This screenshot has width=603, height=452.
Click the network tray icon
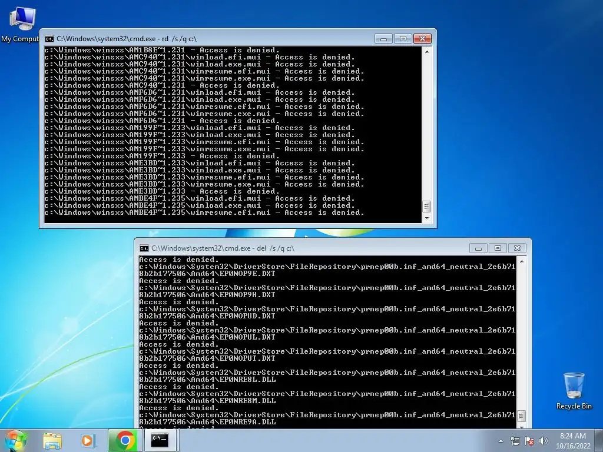pyautogui.click(x=515, y=441)
